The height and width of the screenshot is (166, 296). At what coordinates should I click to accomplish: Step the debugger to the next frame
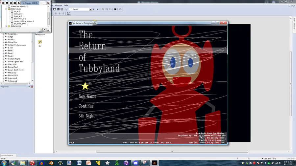[15, 3]
